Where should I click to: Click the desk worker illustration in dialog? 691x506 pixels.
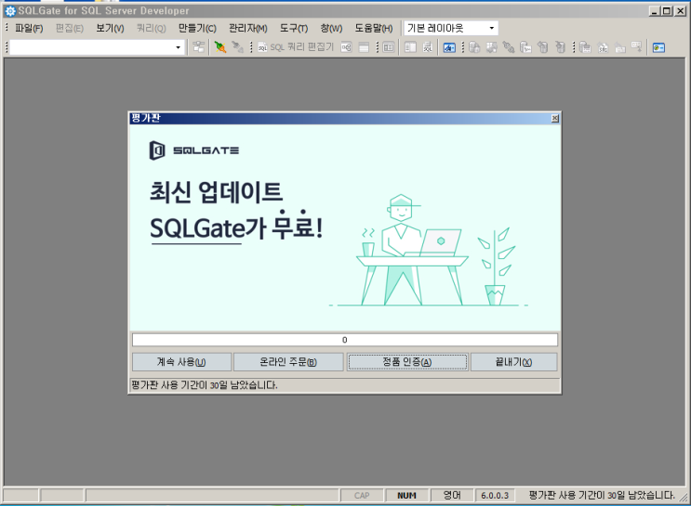tap(429, 251)
